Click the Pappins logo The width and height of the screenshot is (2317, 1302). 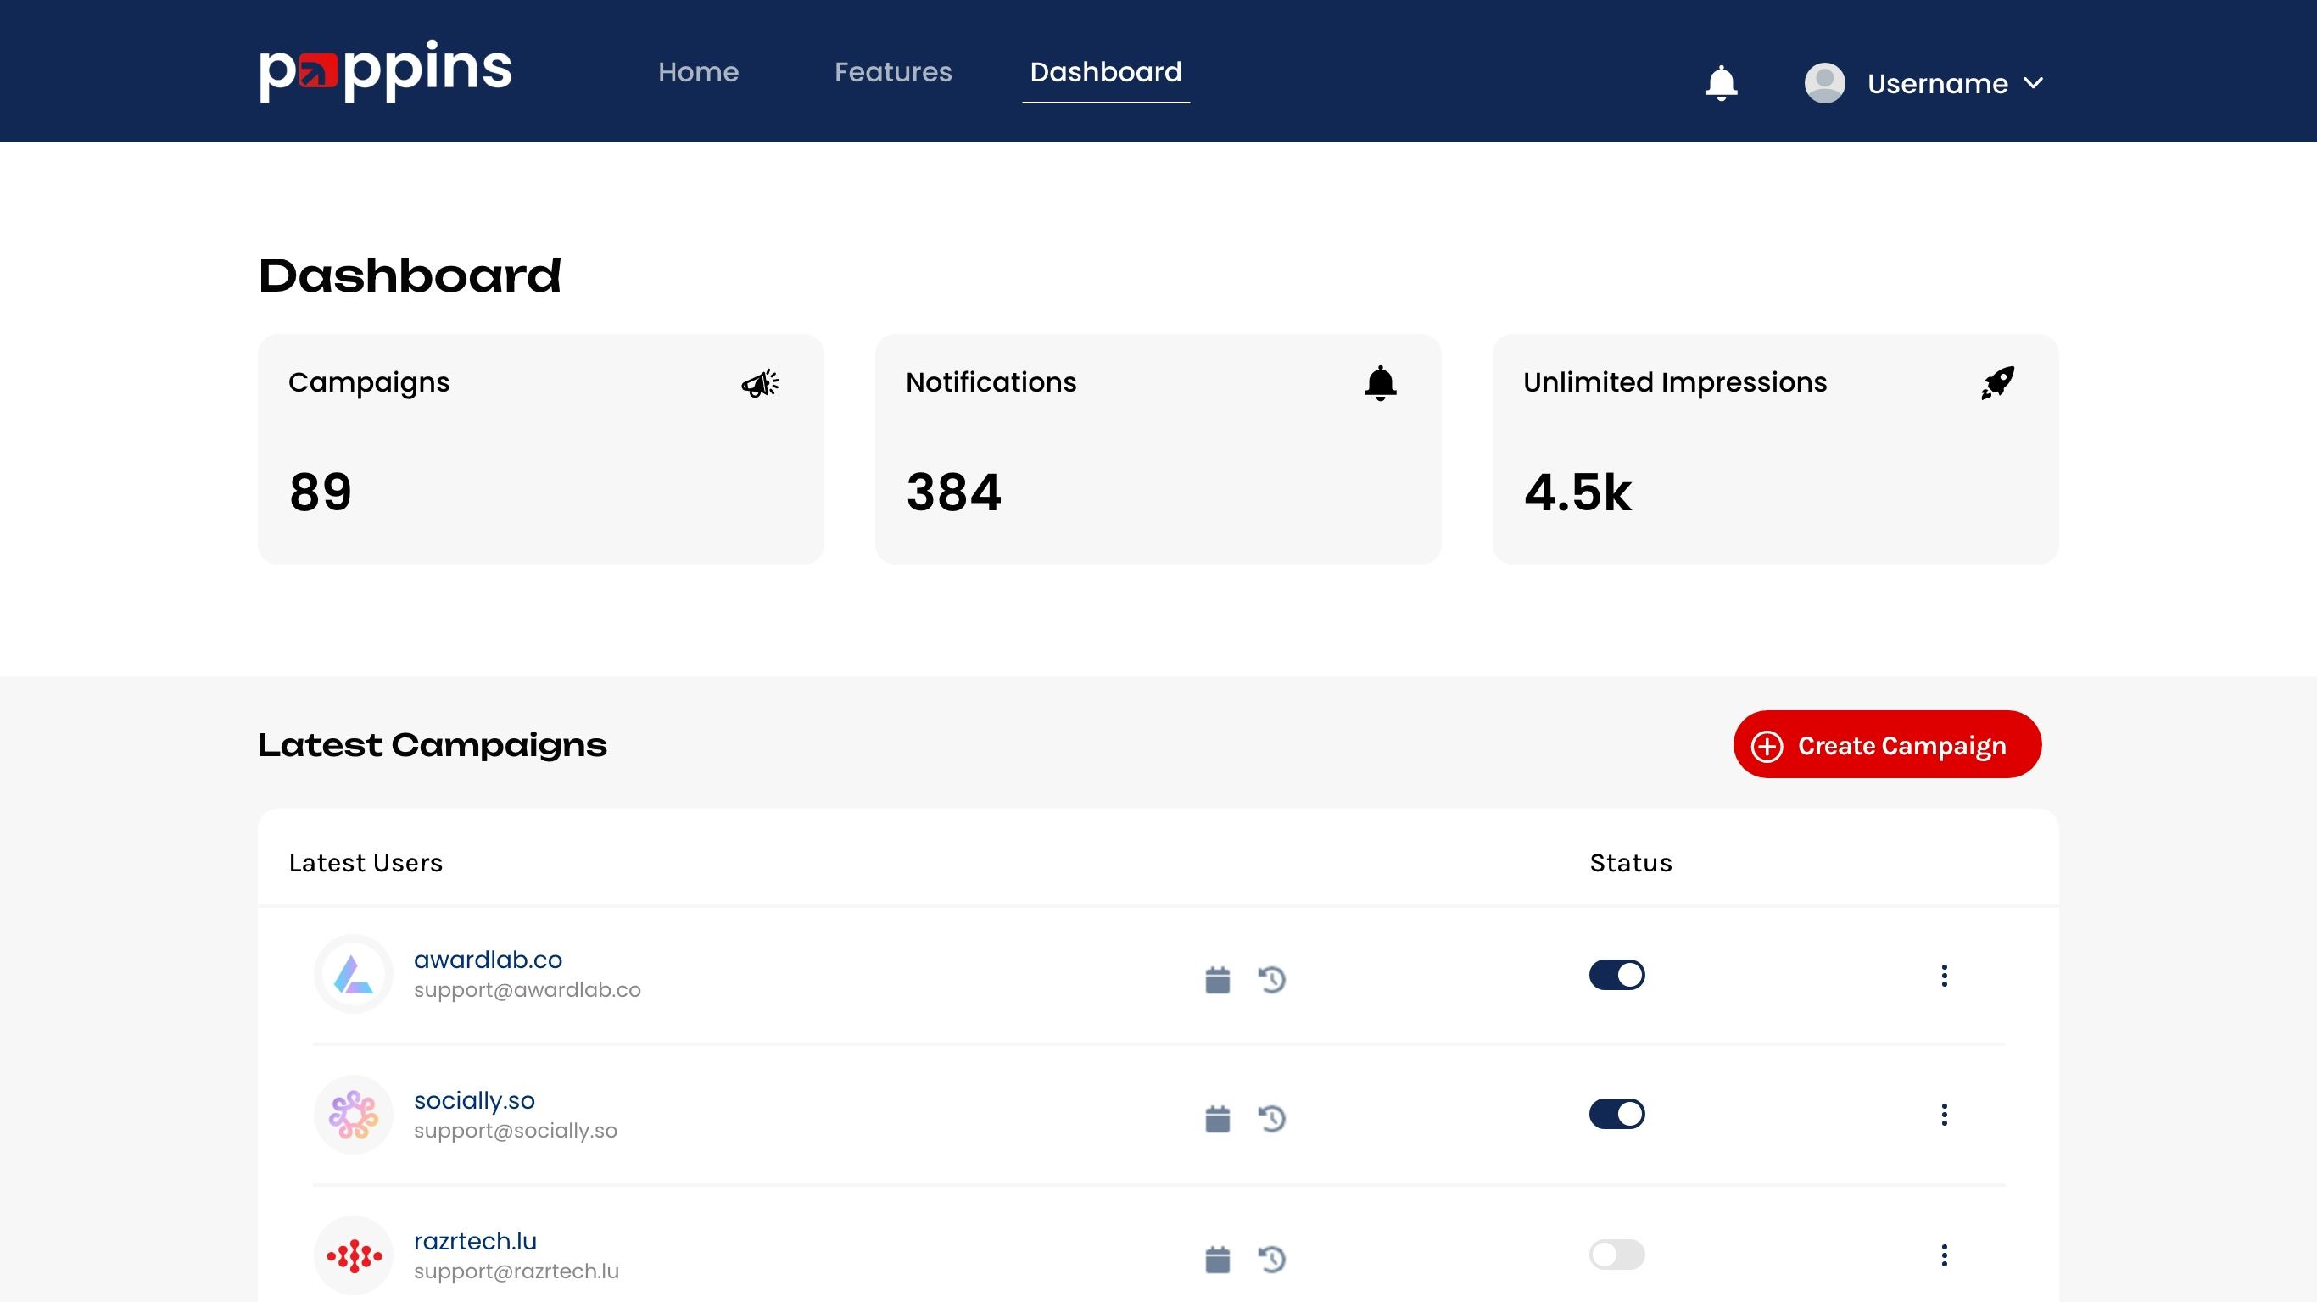point(385,70)
